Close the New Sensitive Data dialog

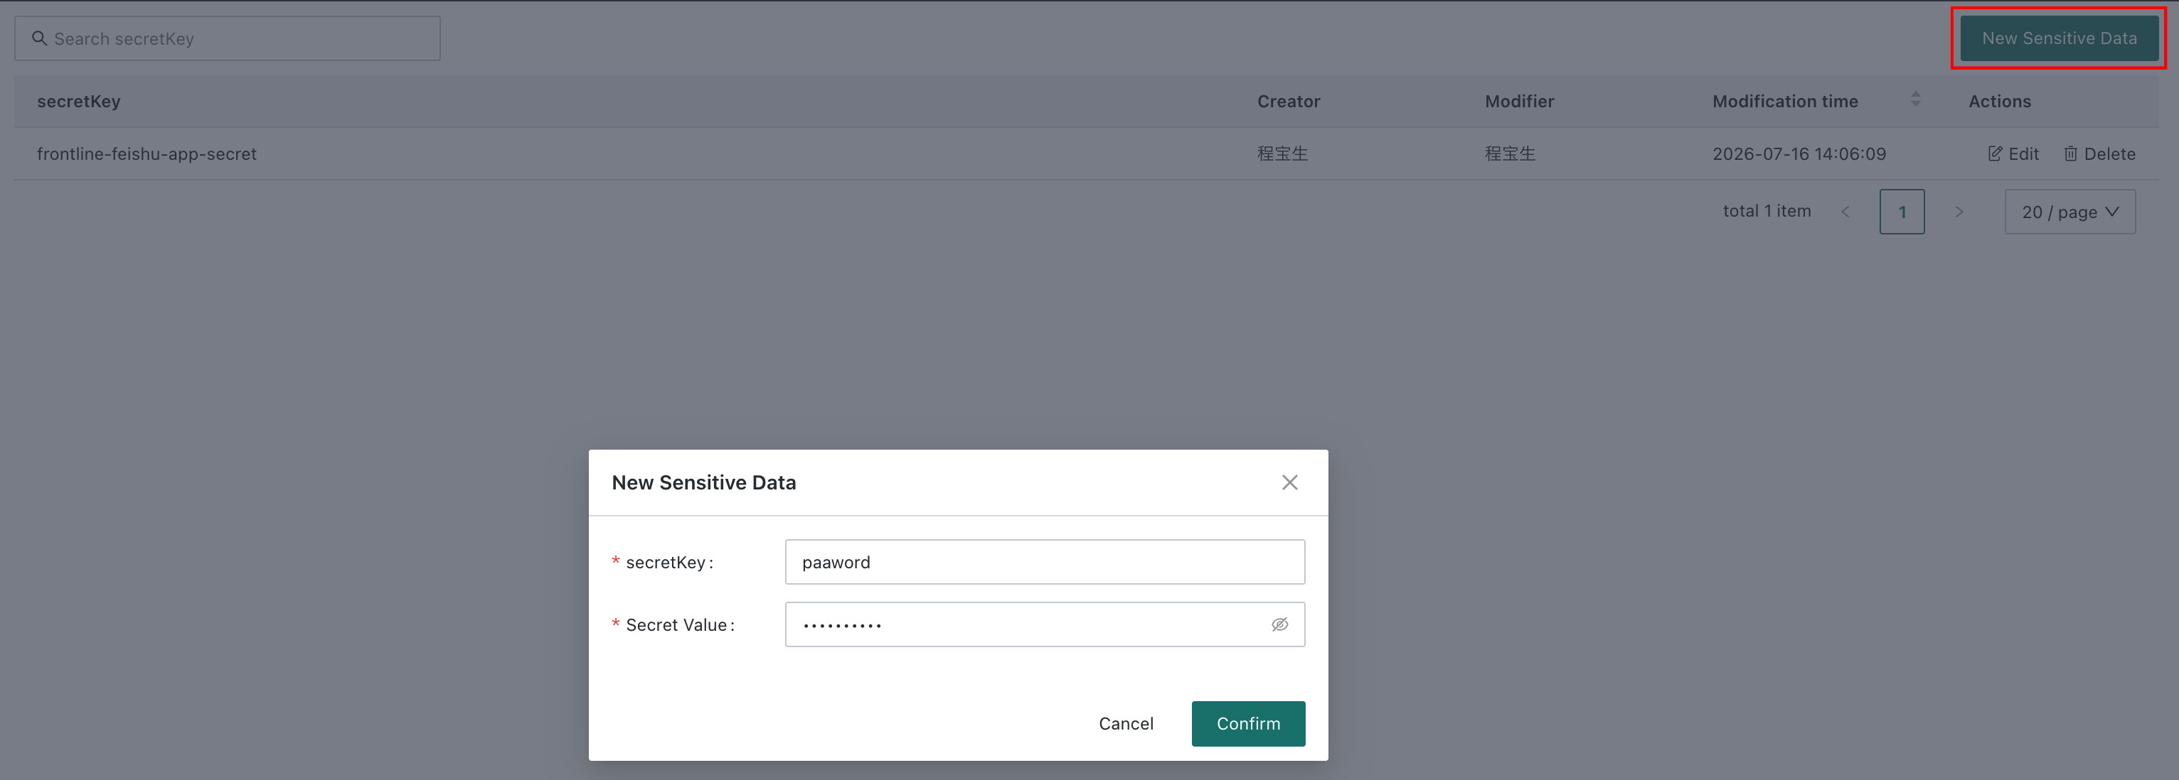[1289, 482]
